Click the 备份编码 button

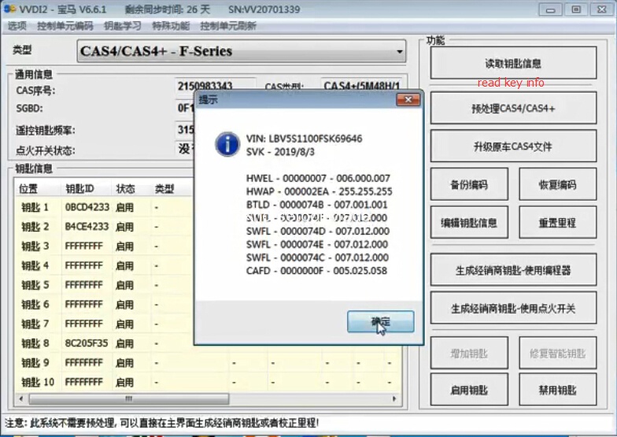[x=469, y=185]
